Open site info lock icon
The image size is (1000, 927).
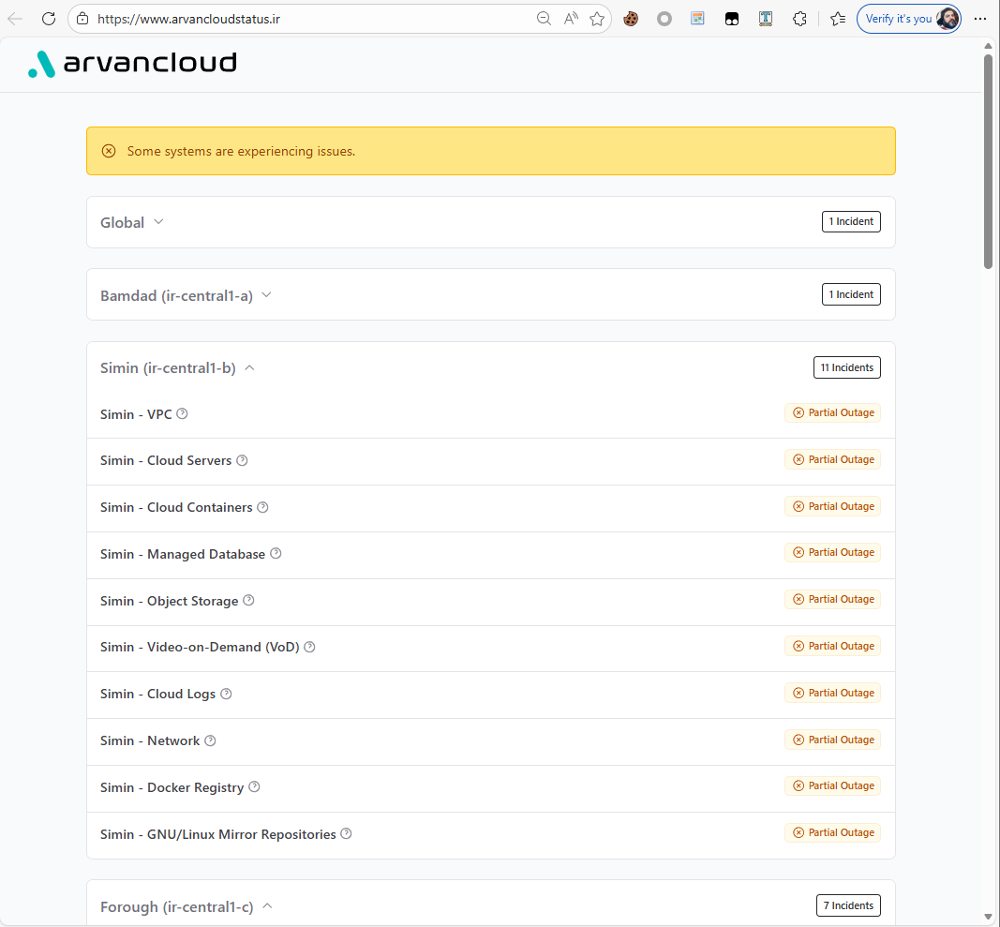point(82,19)
